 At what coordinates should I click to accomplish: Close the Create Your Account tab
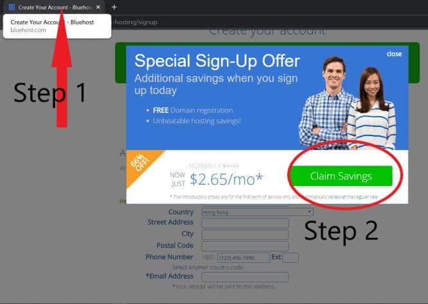[98, 7]
